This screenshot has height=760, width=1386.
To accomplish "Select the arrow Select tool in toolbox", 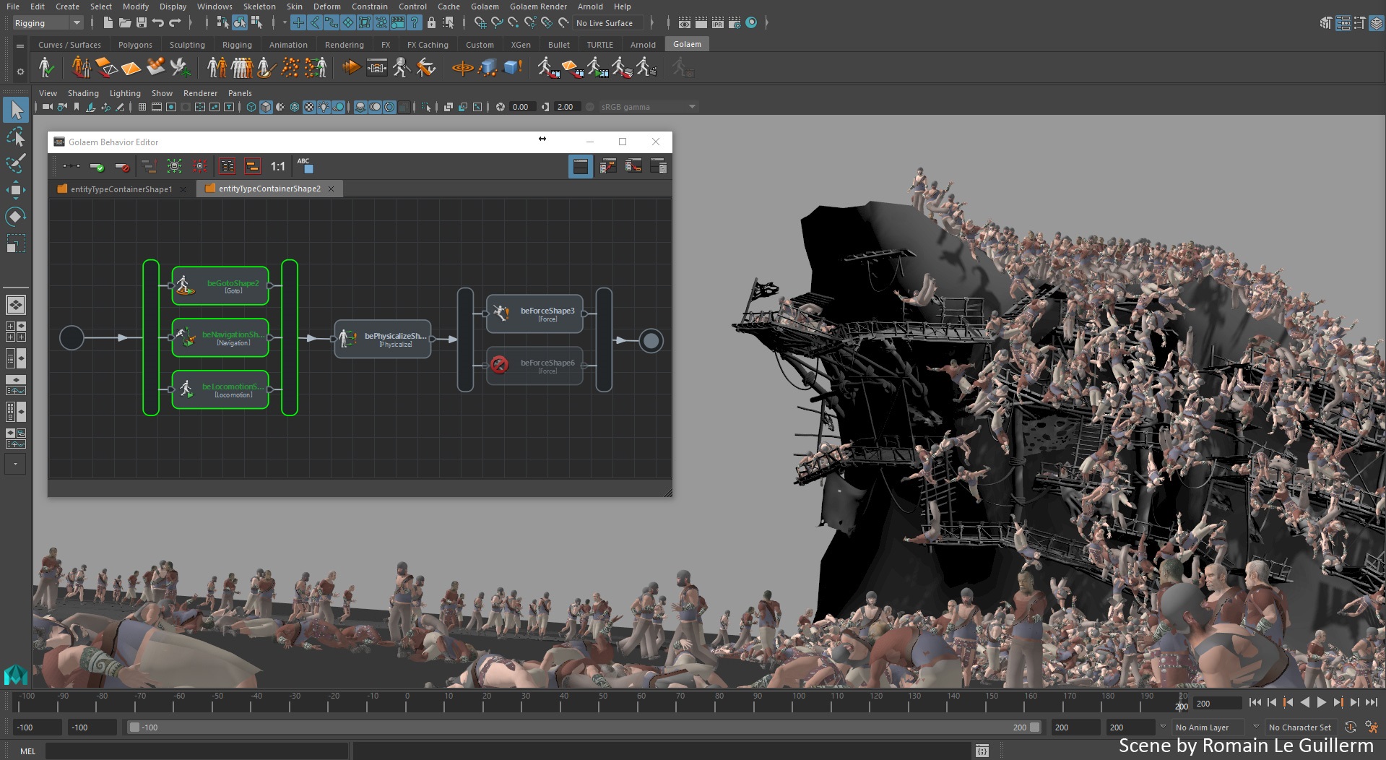I will [x=16, y=111].
